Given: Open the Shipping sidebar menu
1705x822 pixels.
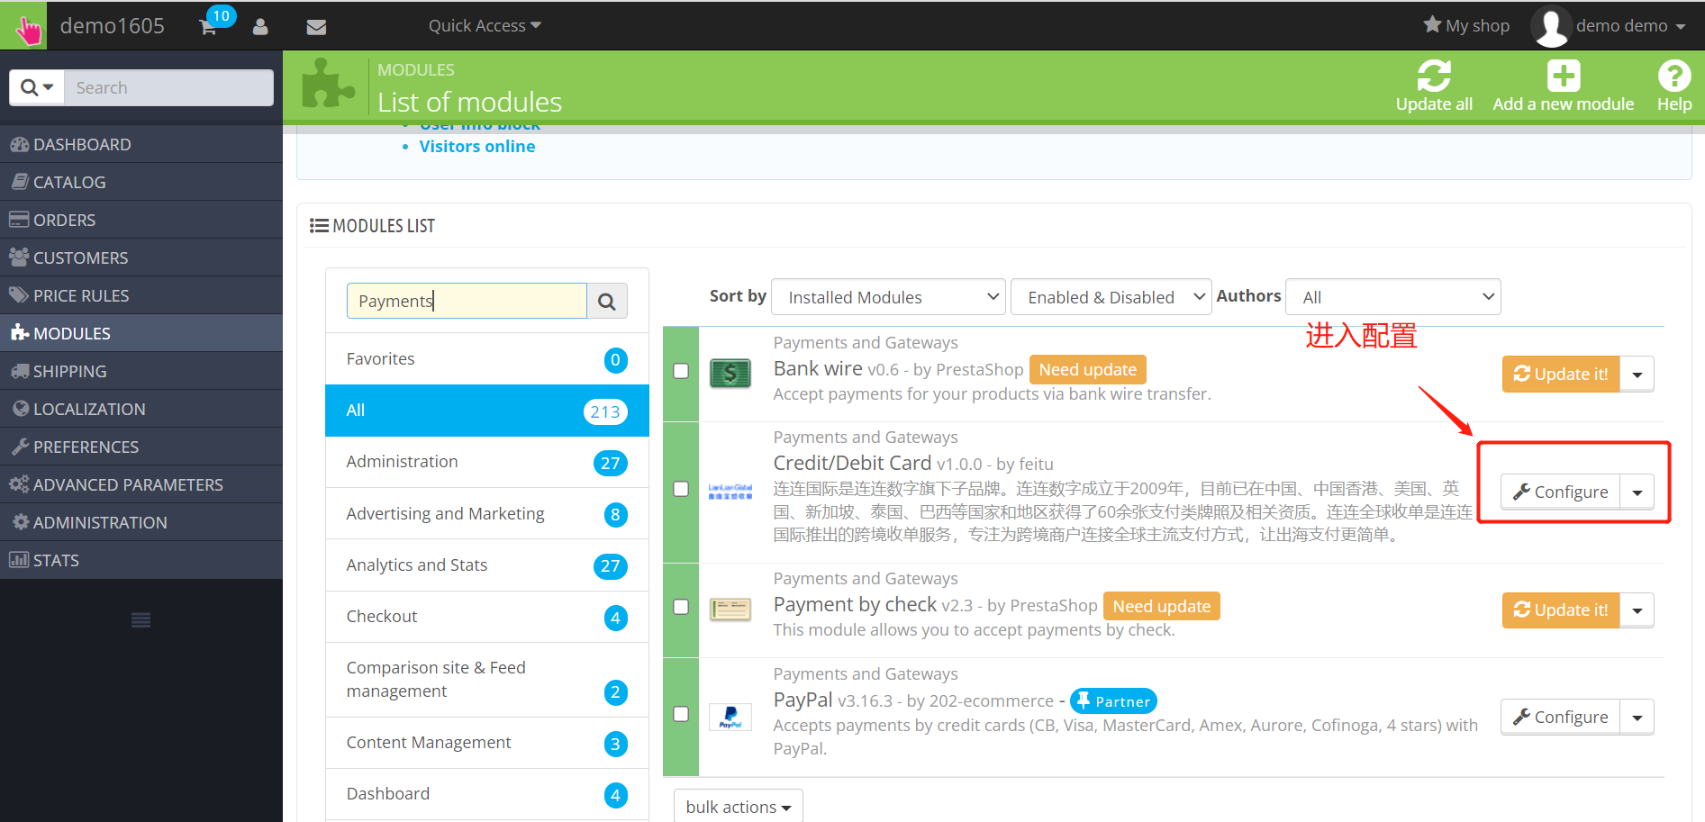Looking at the screenshot, I should click(x=141, y=371).
